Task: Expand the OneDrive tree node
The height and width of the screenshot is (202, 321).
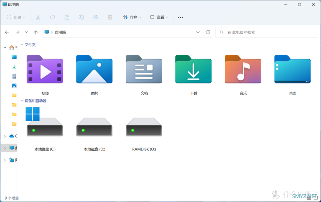Action: tap(5, 136)
